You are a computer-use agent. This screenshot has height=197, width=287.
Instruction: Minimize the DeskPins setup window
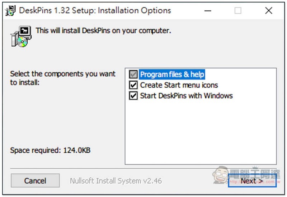[x=208, y=11]
